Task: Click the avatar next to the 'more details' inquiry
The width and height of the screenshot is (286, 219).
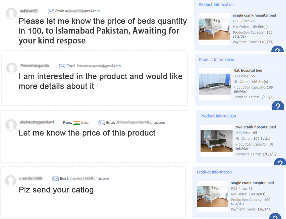Action: tap(12, 68)
